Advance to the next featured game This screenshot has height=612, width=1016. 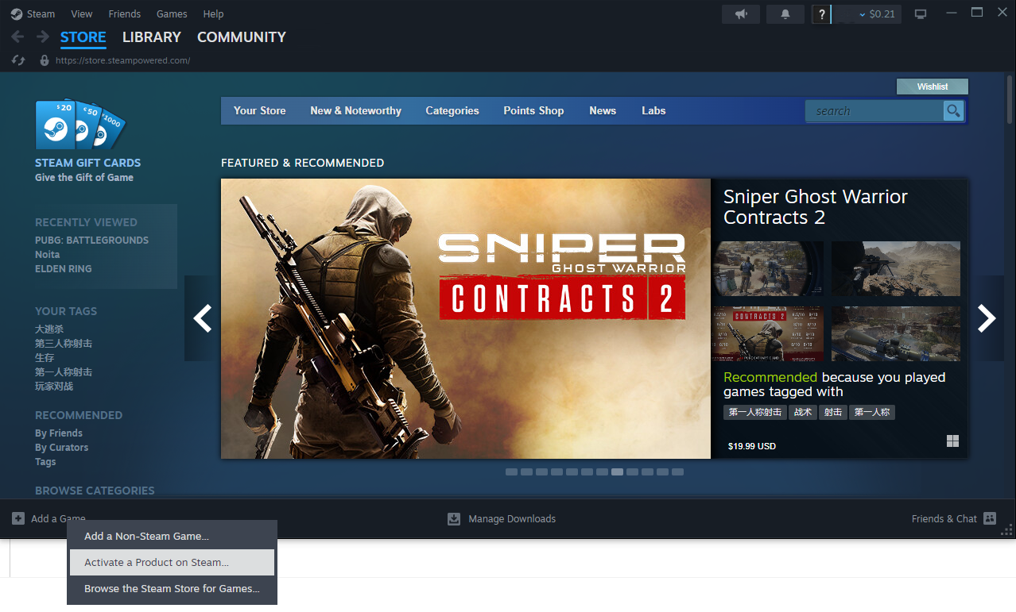pyautogui.click(x=987, y=318)
